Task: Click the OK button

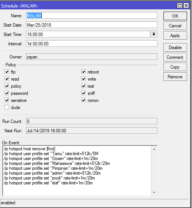Action: coord(175,16)
